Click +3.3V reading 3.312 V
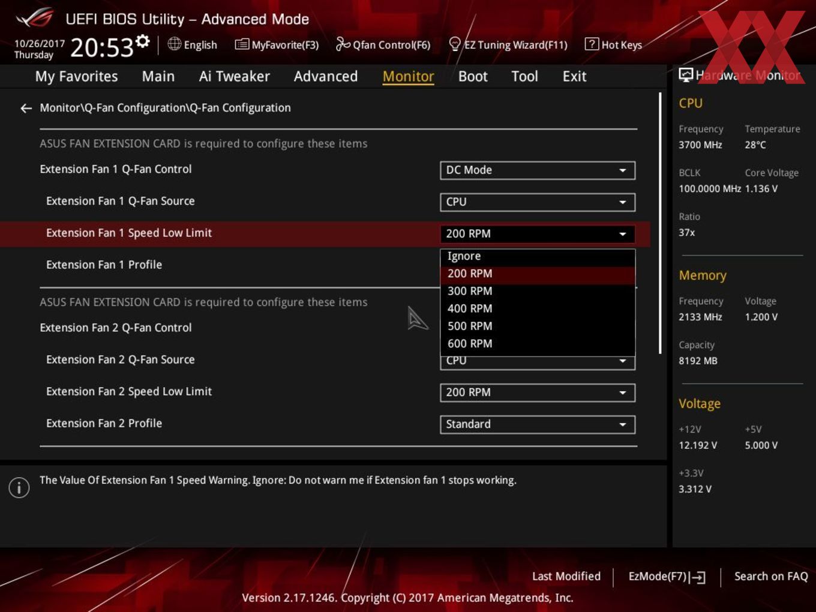 pyautogui.click(x=695, y=489)
